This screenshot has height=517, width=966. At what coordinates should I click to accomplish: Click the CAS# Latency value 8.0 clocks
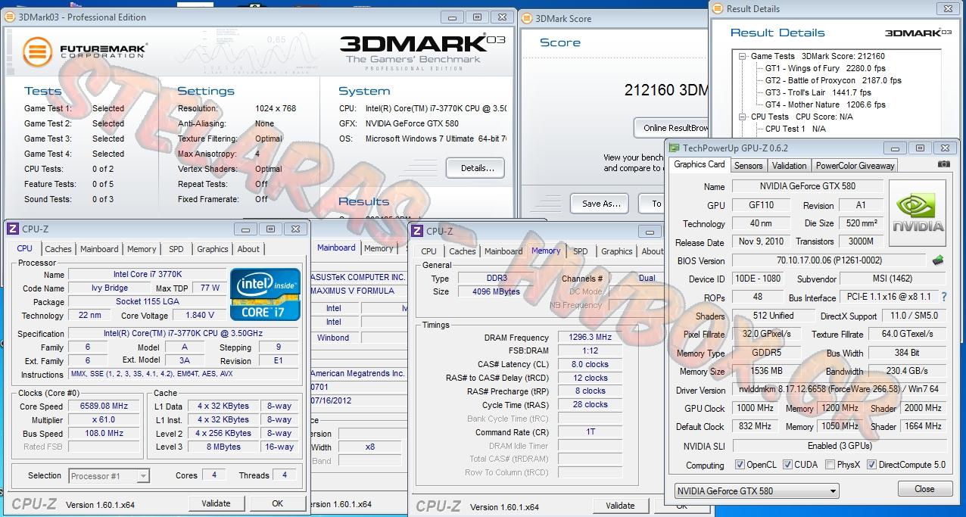tap(590, 364)
